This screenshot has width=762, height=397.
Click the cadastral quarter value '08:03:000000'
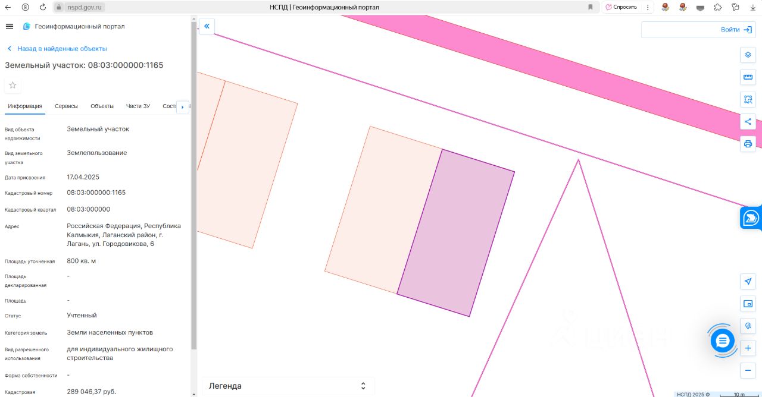pos(89,209)
